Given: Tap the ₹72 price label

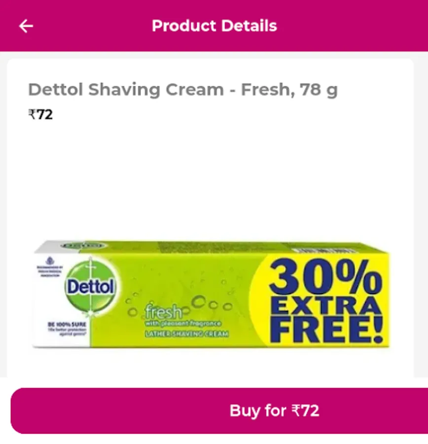Looking at the screenshot, I should point(40,114).
